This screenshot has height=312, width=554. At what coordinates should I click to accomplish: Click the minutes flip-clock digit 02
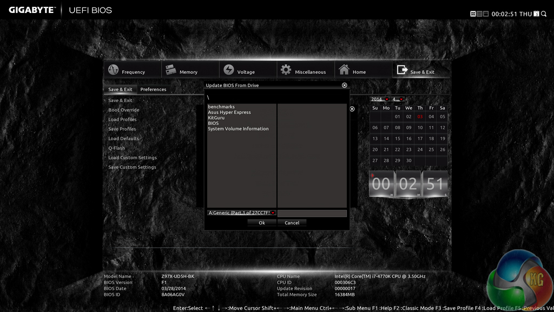pos(408,184)
